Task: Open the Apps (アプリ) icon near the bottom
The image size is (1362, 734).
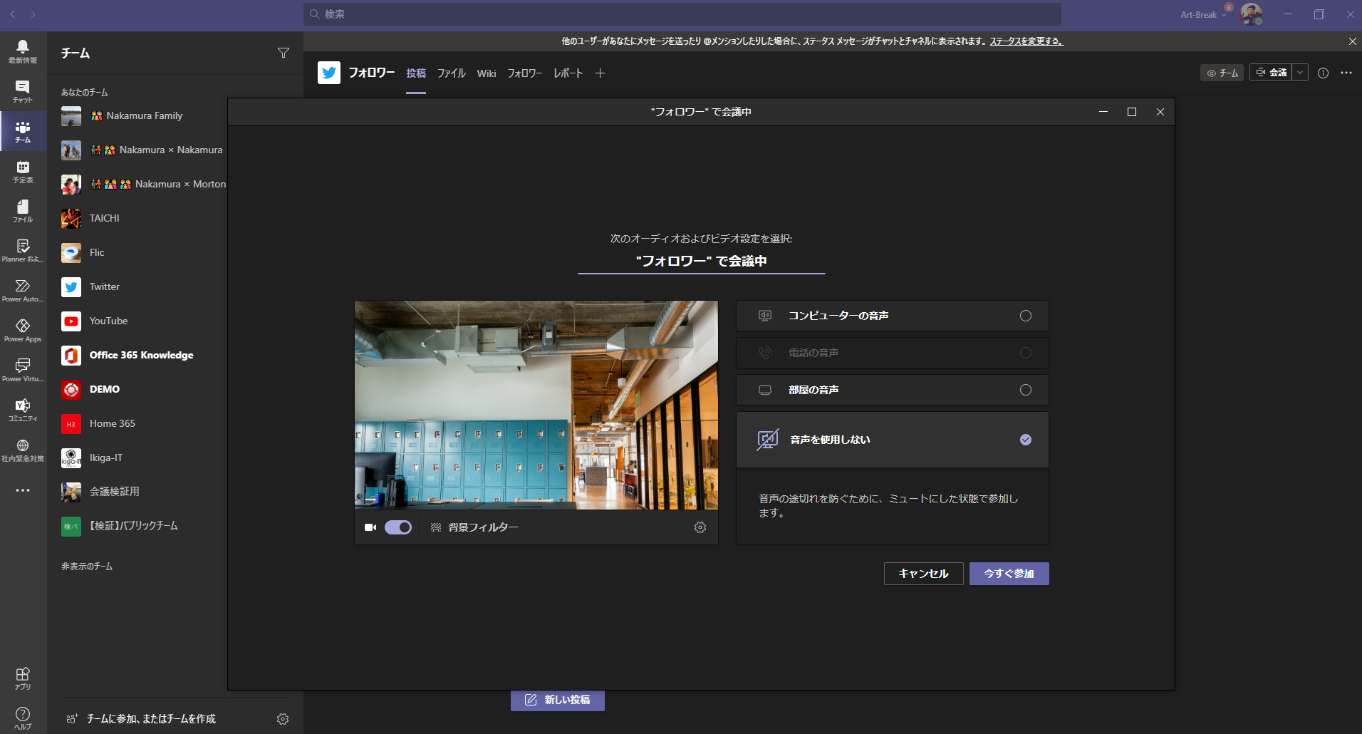Action: click(x=22, y=677)
